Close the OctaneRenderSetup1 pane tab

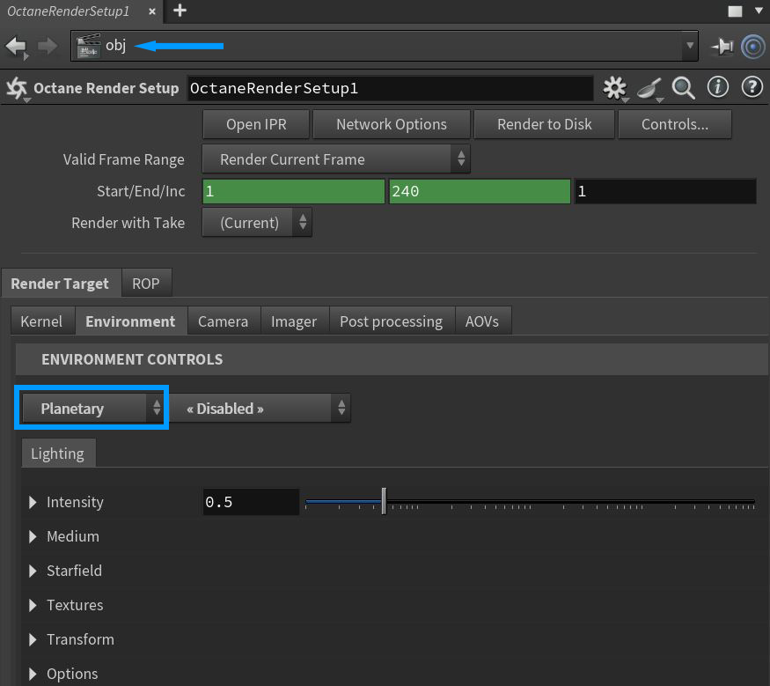tap(151, 11)
